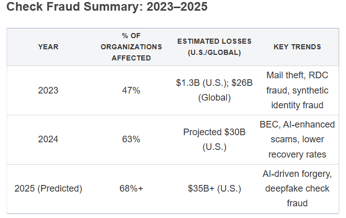Image resolution: width=346 pixels, height=218 pixels.
Task: Click the 'Estimated Losses (U.S./Global)' header
Action: coord(214,47)
